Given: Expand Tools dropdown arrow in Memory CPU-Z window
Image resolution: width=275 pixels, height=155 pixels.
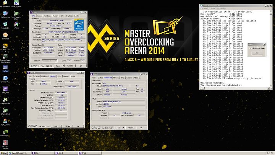Looking at the screenshot, I should (x=61, y=126).
